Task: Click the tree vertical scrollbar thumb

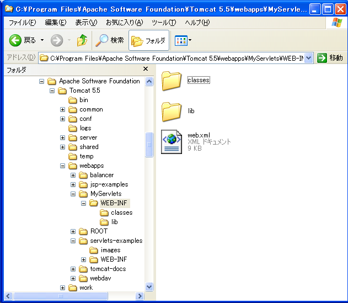Action: 149,145
